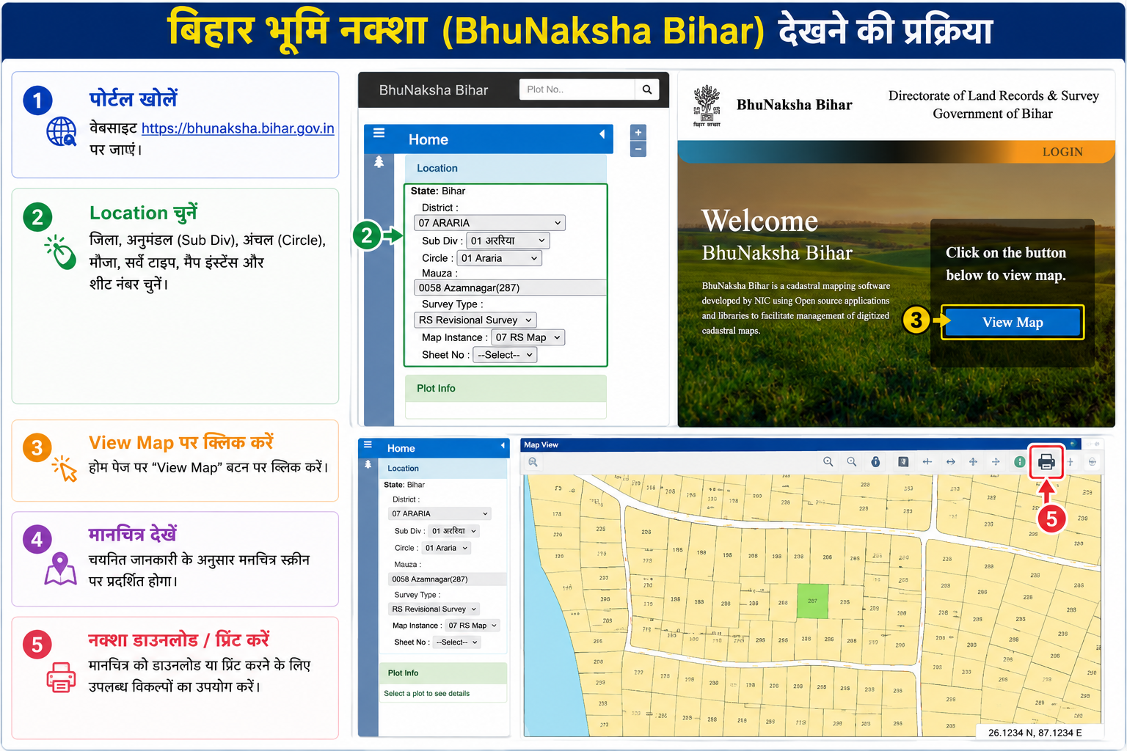Click the Mauza 0058 Azamnagar(287) field in large panel

(510, 287)
